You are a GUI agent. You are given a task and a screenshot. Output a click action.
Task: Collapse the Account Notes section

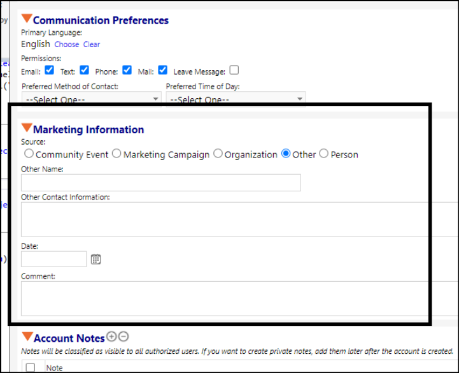pyautogui.click(x=27, y=337)
